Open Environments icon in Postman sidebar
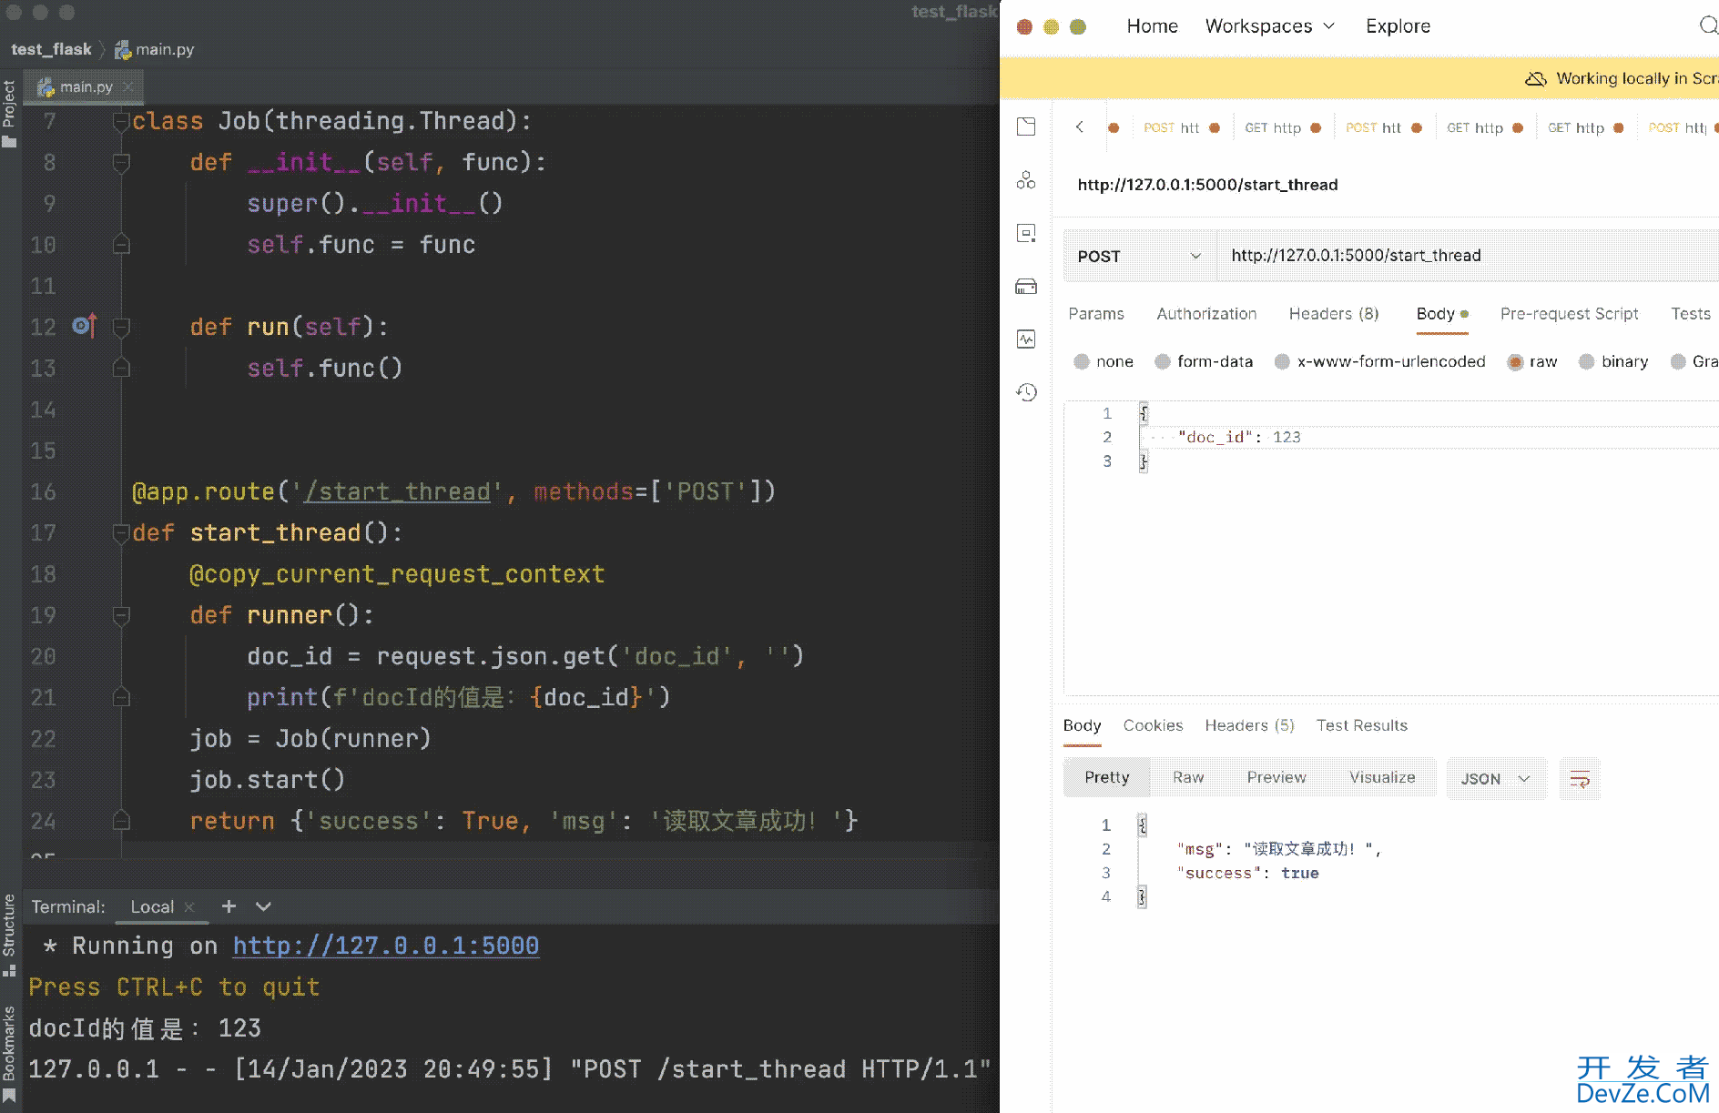The height and width of the screenshot is (1113, 1719). click(1026, 233)
